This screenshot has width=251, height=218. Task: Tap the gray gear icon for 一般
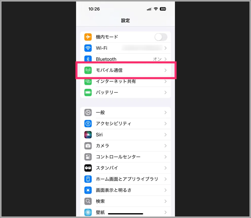(x=88, y=113)
